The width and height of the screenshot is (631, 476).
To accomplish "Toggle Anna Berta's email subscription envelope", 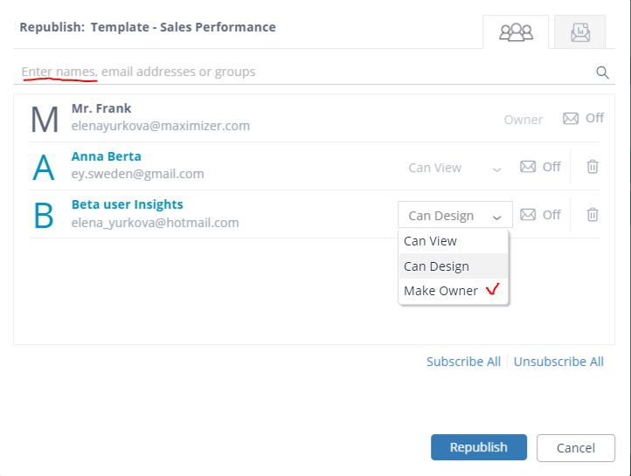I will point(528,167).
